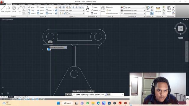Viewport: 189px width, 106px height.
Task: Expand the Modify panel
Action: point(43,16)
